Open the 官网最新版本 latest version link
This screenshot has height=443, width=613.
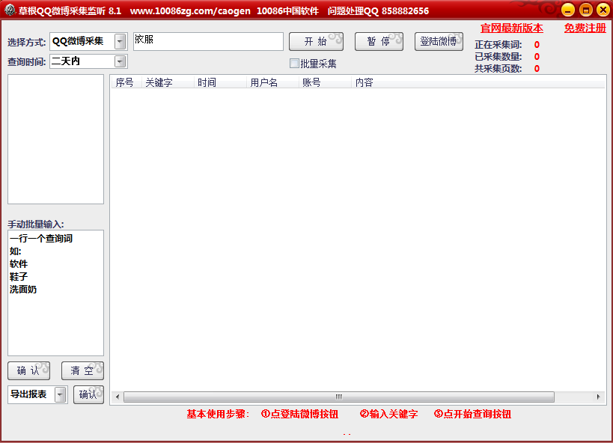pos(511,27)
